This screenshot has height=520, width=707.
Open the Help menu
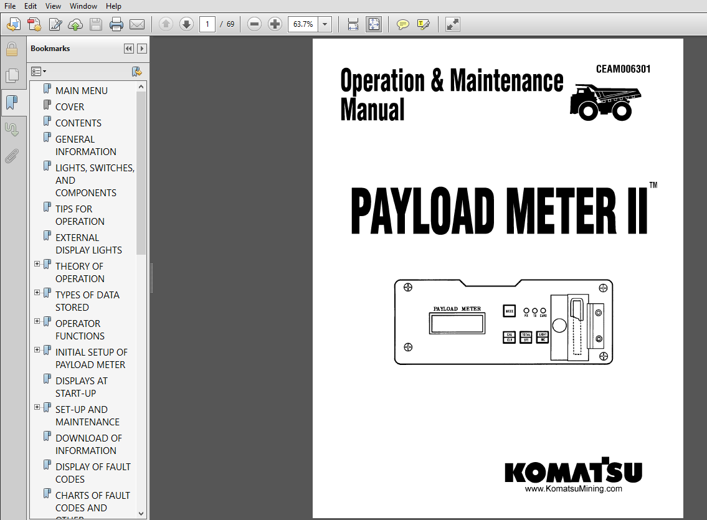pyautogui.click(x=113, y=6)
